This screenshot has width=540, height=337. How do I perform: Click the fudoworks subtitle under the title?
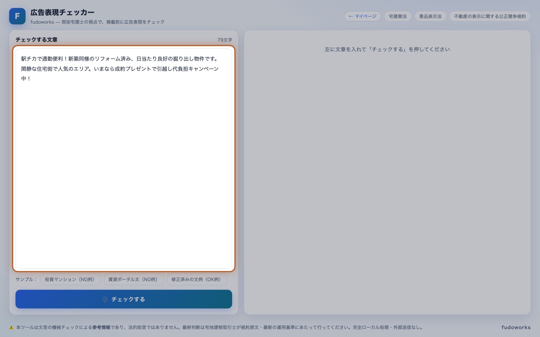click(x=97, y=22)
